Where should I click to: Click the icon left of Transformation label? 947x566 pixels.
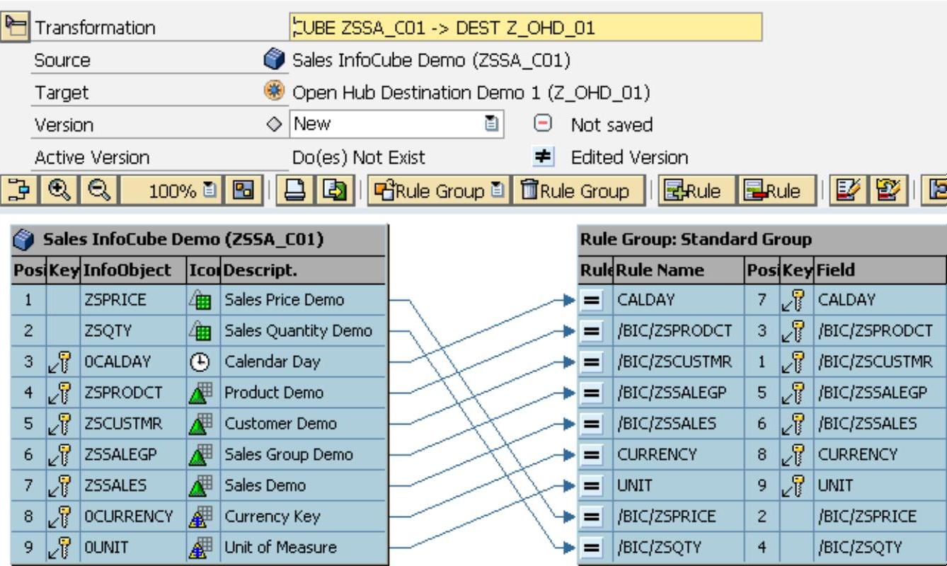coord(14,27)
